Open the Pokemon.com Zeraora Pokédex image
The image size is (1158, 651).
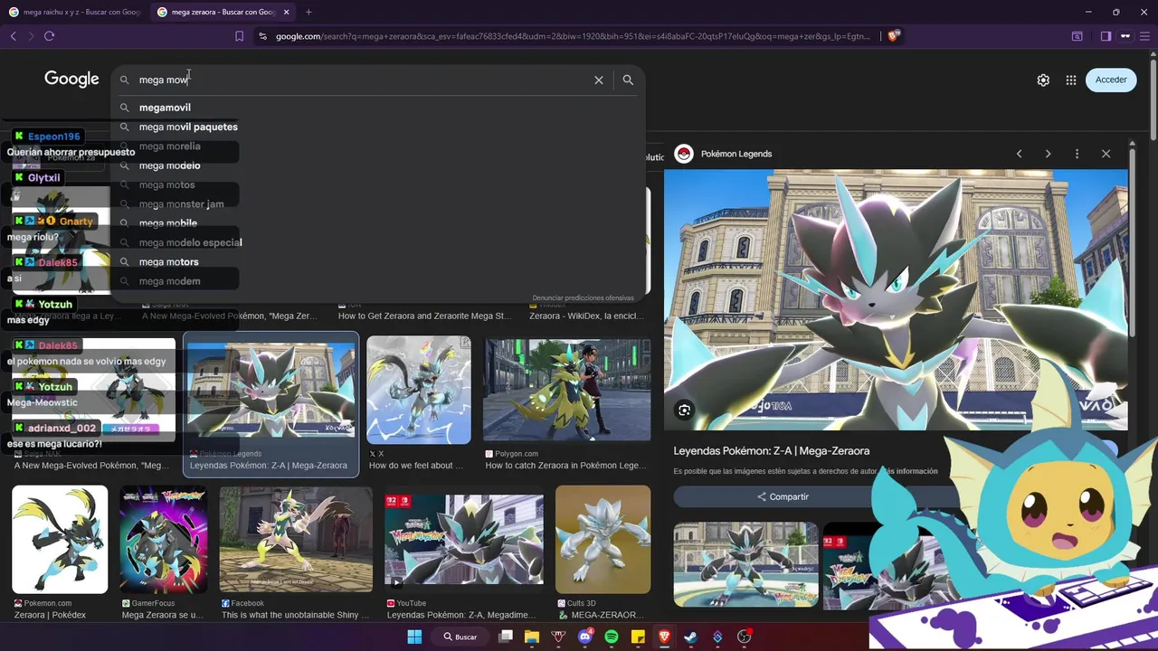60,540
